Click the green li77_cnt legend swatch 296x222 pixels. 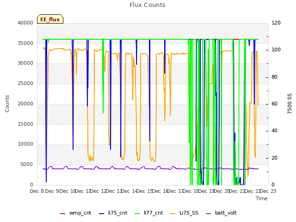pyautogui.click(x=137, y=214)
